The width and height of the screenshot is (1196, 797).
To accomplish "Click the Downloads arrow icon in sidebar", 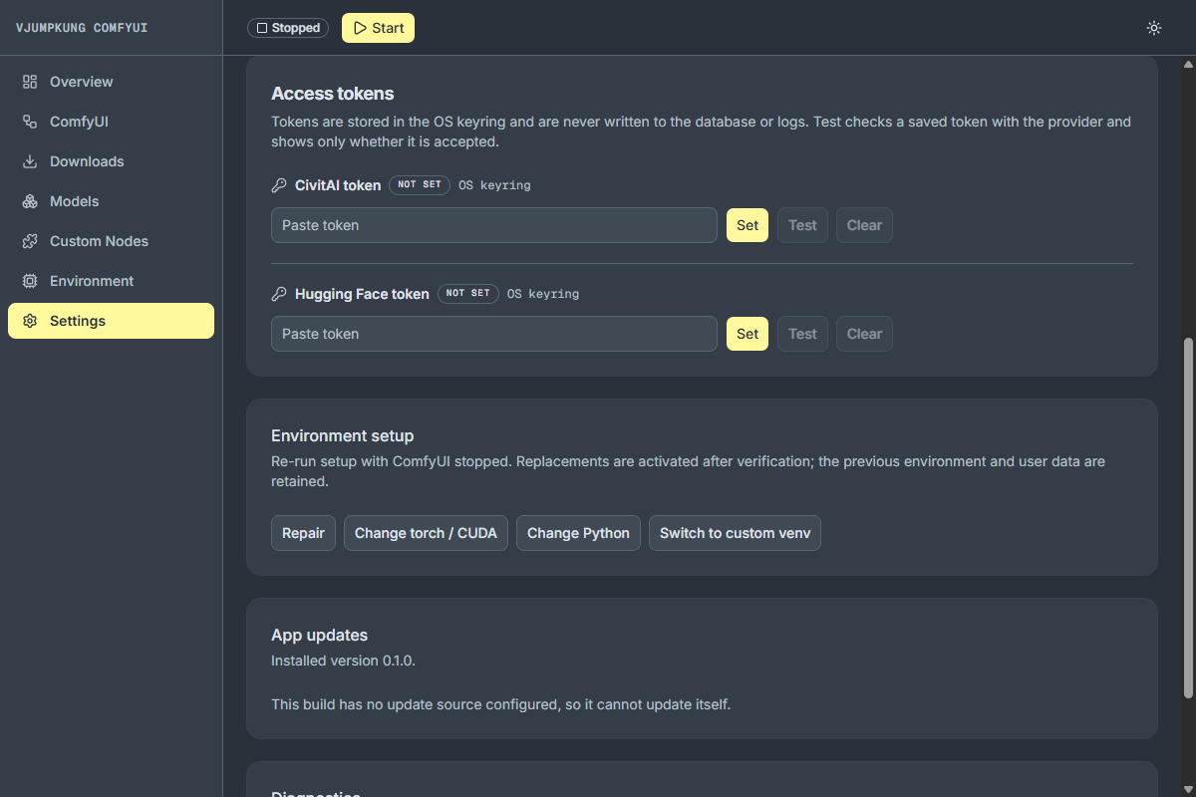I will point(30,161).
